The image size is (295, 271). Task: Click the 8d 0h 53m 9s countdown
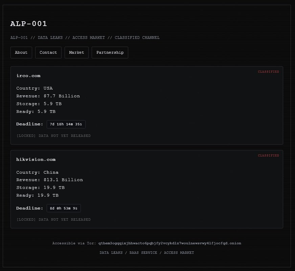[64, 208]
